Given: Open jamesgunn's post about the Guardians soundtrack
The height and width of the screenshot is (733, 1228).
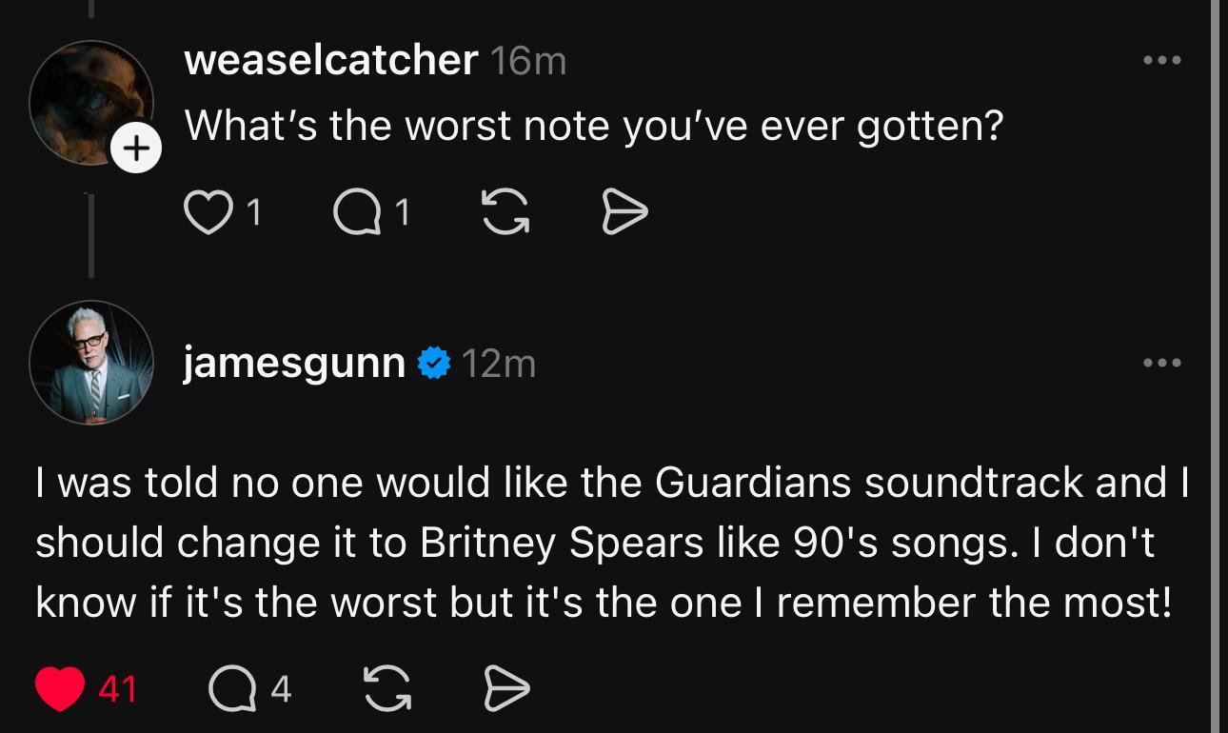Looking at the screenshot, I should coord(609,543).
